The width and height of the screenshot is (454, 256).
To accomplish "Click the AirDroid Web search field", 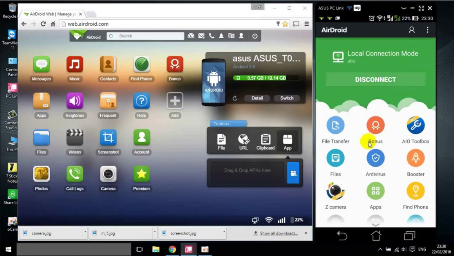I will 145,36.
